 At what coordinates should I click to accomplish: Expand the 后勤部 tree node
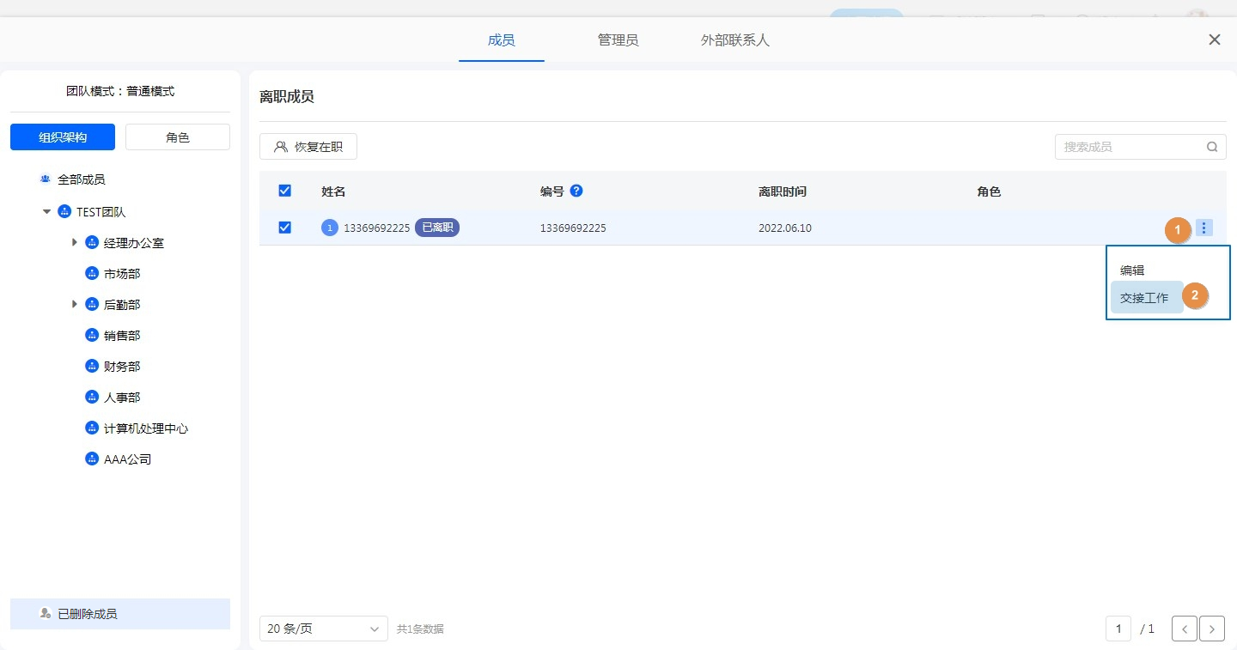click(x=75, y=305)
